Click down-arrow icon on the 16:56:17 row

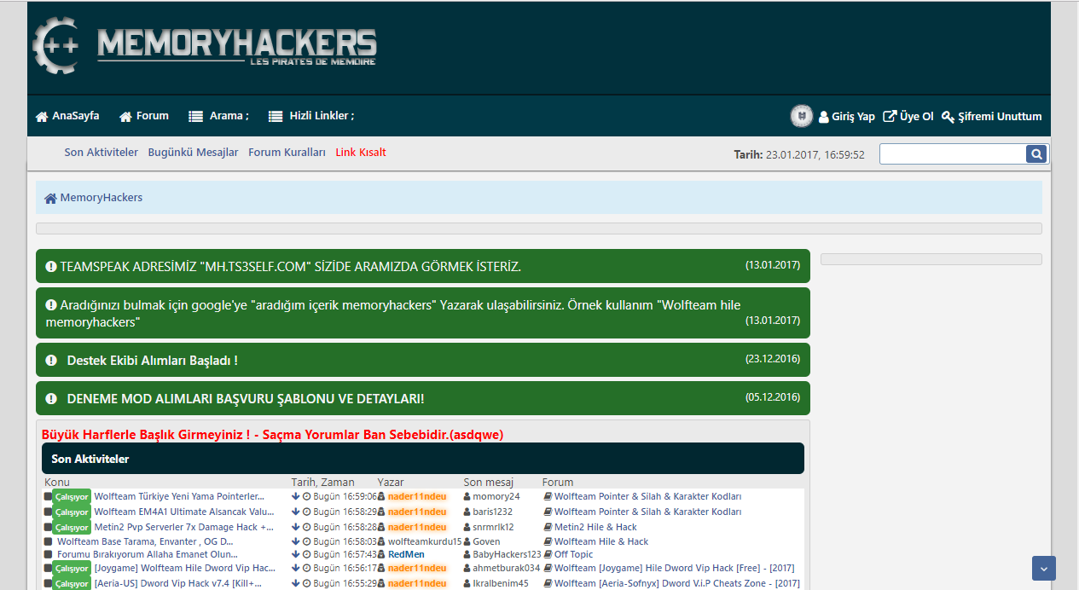point(295,568)
